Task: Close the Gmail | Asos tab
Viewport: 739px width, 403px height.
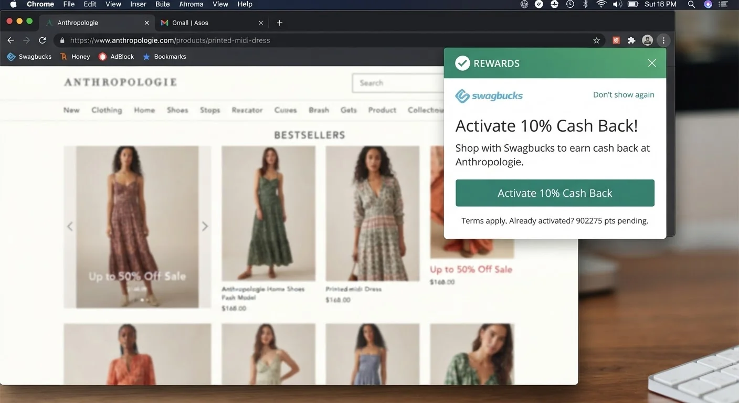Action: tap(261, 23)
